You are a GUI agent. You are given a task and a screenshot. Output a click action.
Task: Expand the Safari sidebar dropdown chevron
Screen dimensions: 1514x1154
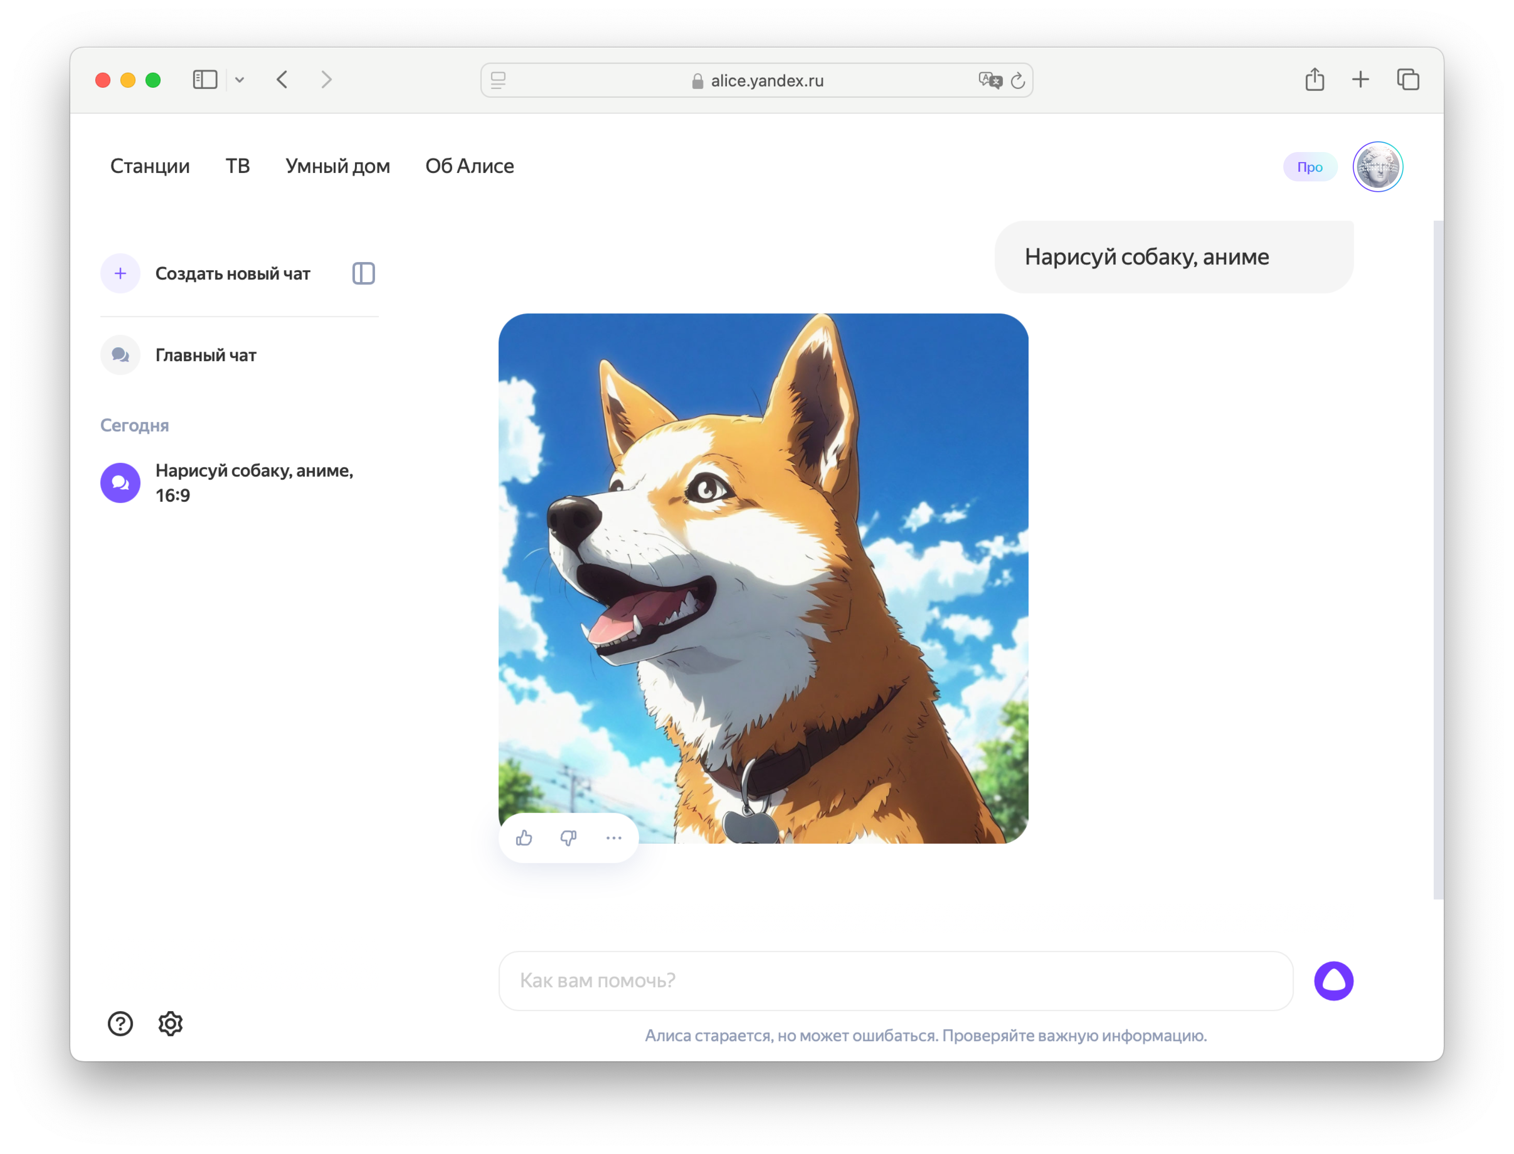240,80
